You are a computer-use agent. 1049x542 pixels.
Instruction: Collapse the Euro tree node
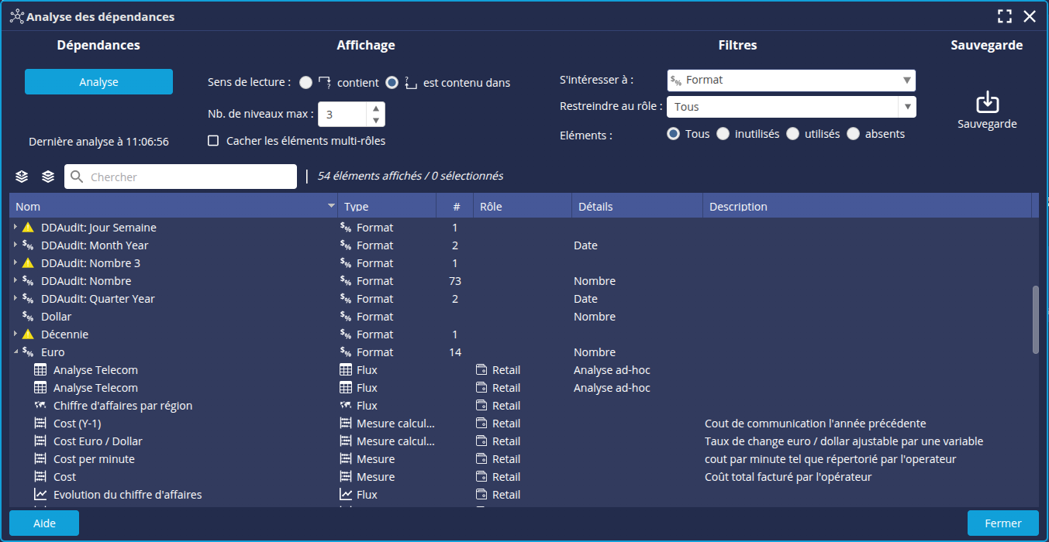tap(16, 352)
